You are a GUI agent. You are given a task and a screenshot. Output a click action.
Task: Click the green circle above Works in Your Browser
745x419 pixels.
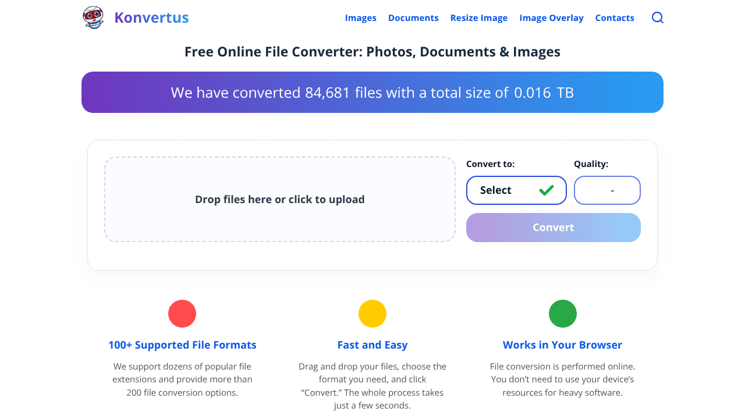click(x=563, y=314)
